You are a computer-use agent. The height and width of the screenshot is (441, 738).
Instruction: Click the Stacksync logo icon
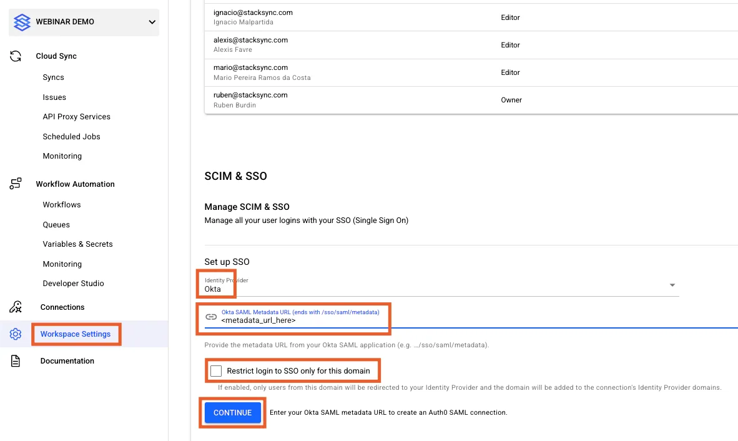22,22
